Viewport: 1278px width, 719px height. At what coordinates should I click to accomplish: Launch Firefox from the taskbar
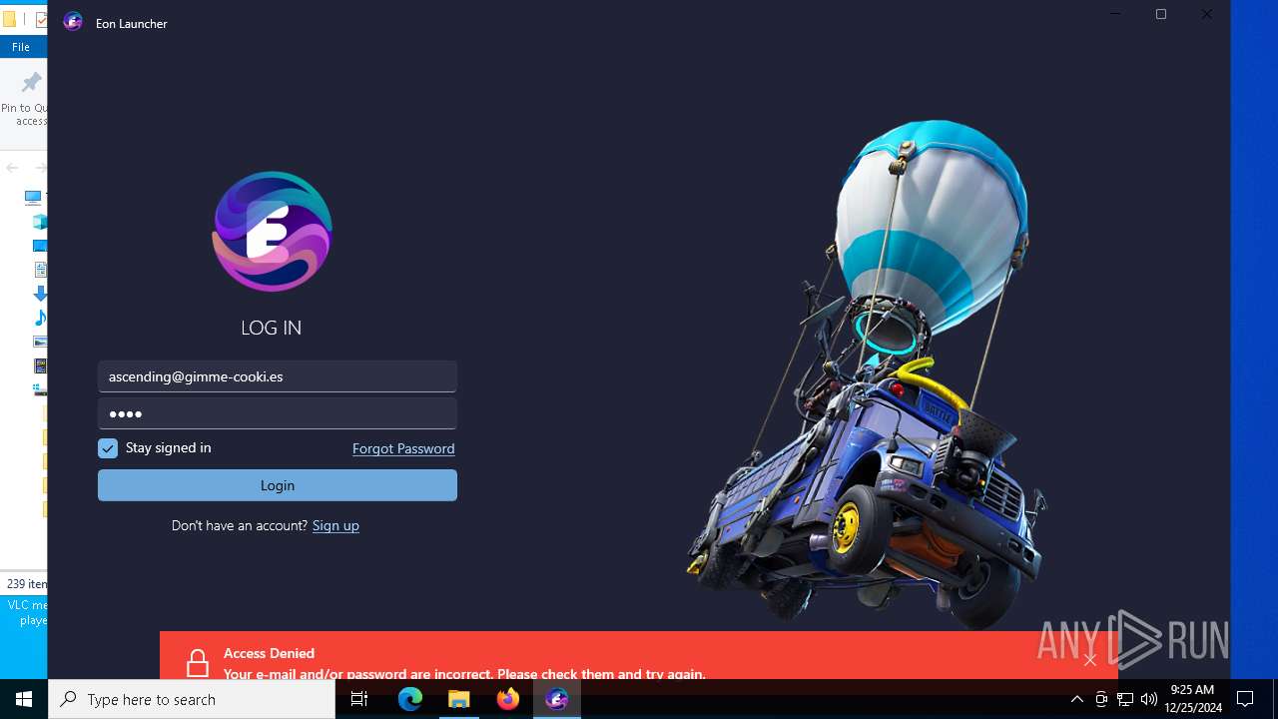(x=508, y=699)
